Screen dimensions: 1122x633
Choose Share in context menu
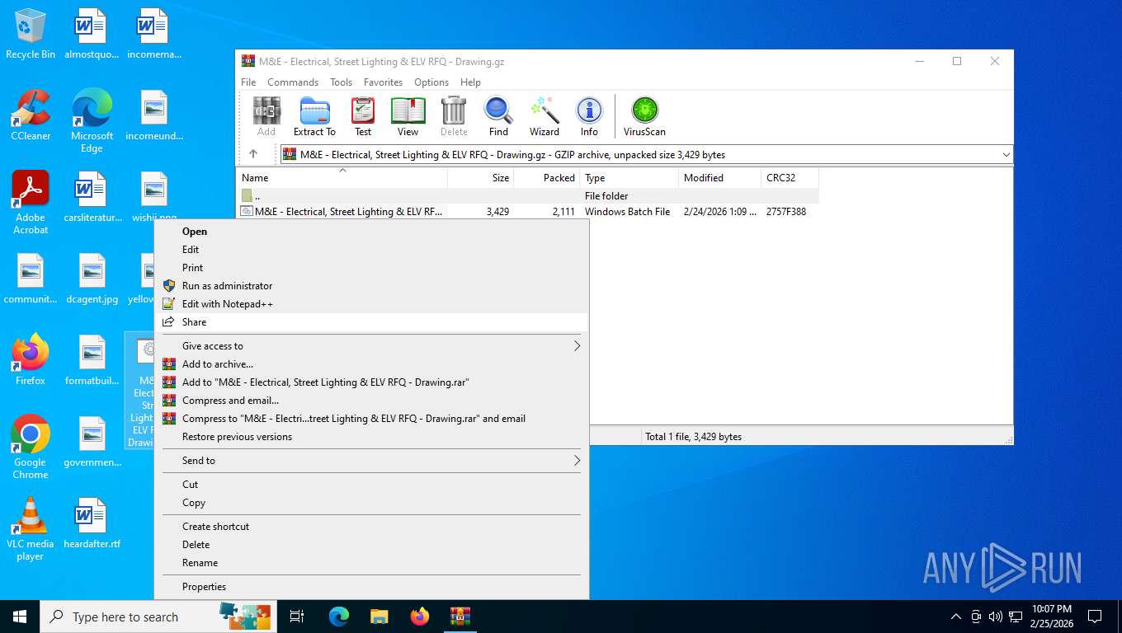[371, 322]
